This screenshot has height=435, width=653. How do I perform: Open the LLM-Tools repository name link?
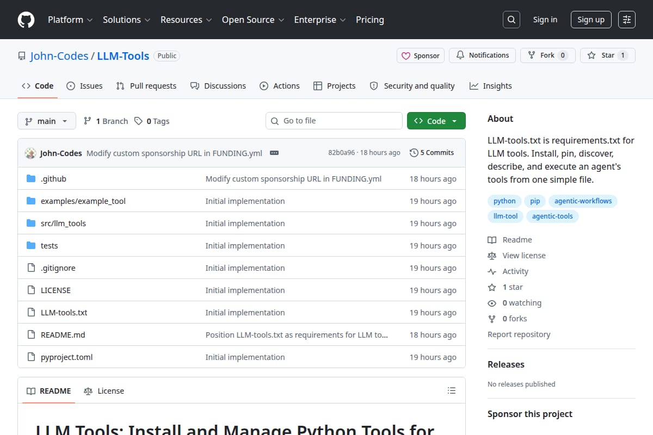coord(123,55)
